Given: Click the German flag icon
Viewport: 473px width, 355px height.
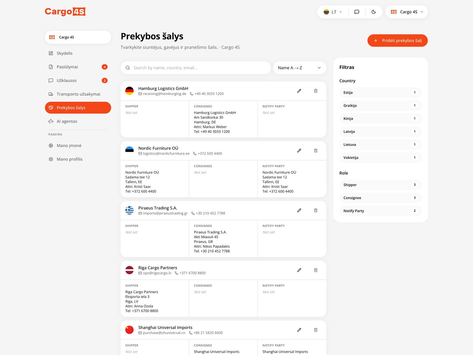Looking at the screenshot, I should (129, 91).
